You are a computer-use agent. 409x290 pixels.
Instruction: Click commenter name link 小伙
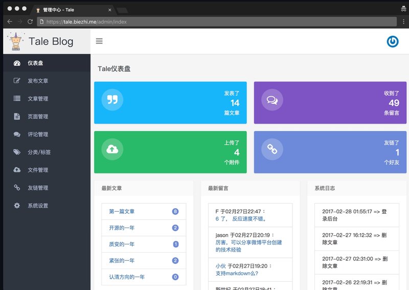click(220, 266)
